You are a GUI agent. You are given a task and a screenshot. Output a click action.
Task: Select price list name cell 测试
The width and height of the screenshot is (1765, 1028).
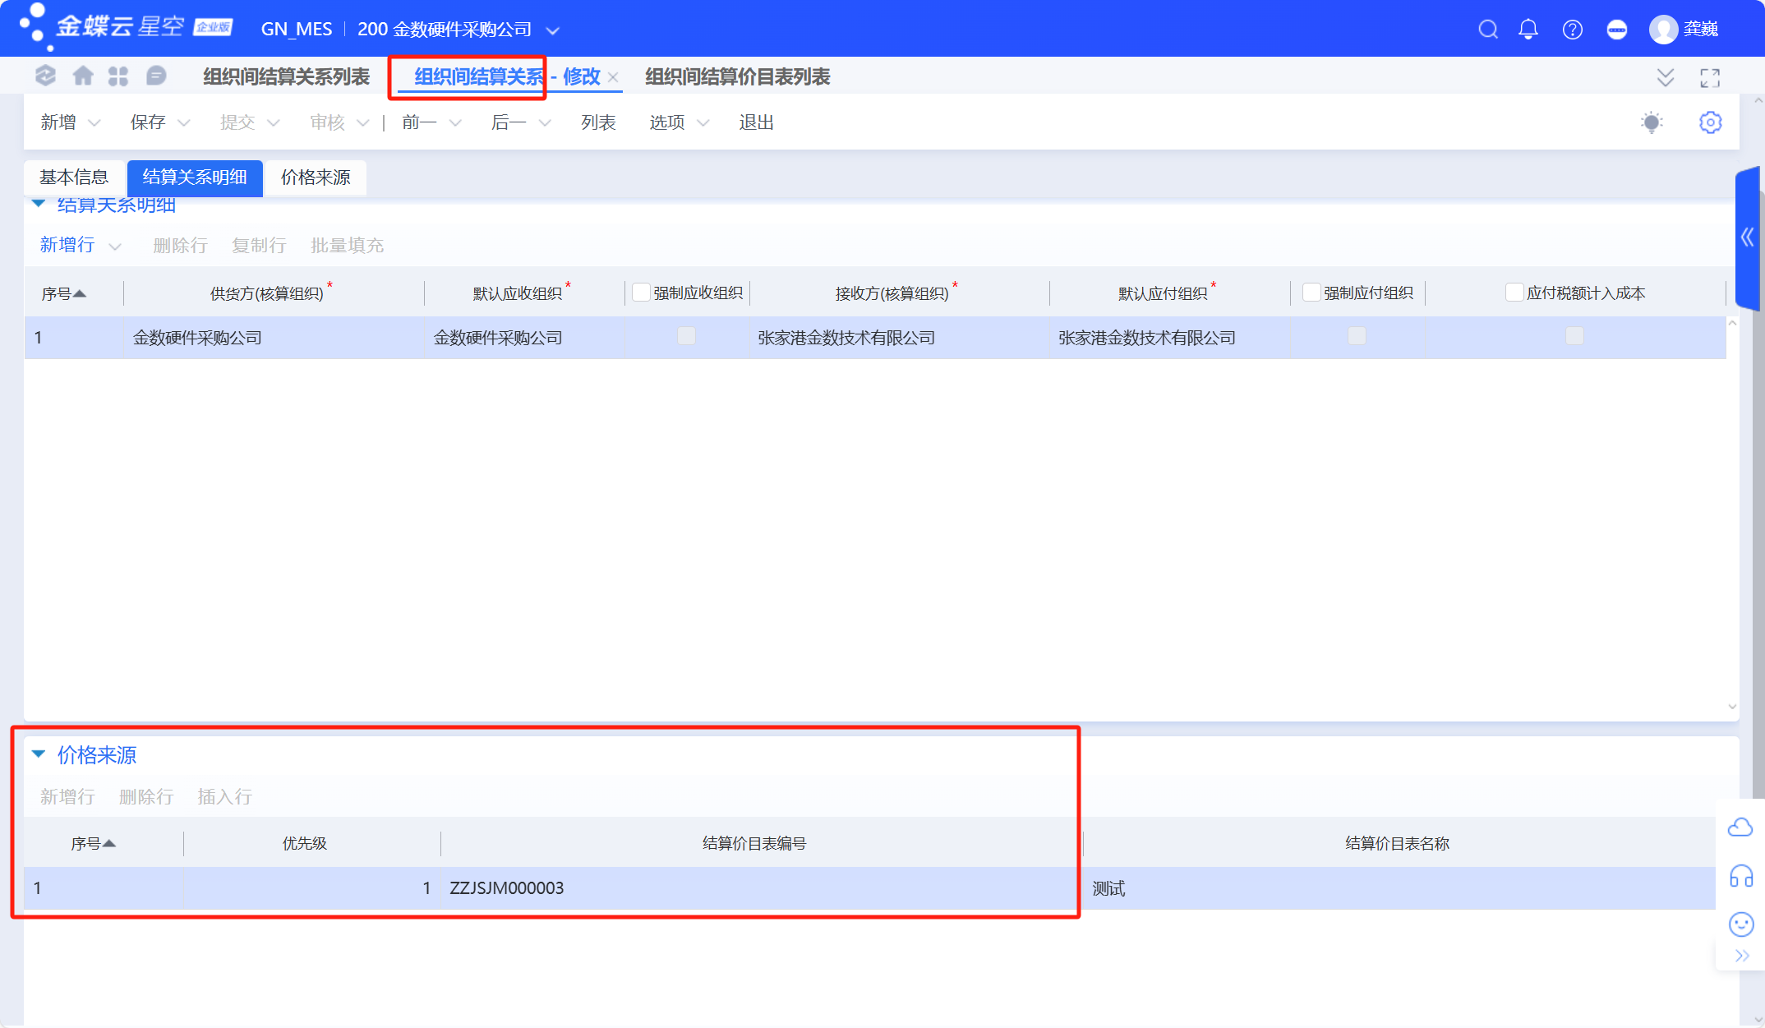point(1399,888)
